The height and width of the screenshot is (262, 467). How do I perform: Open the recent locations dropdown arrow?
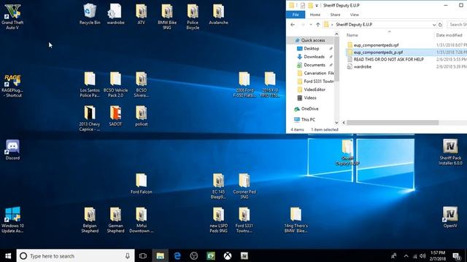click(311, 25)
